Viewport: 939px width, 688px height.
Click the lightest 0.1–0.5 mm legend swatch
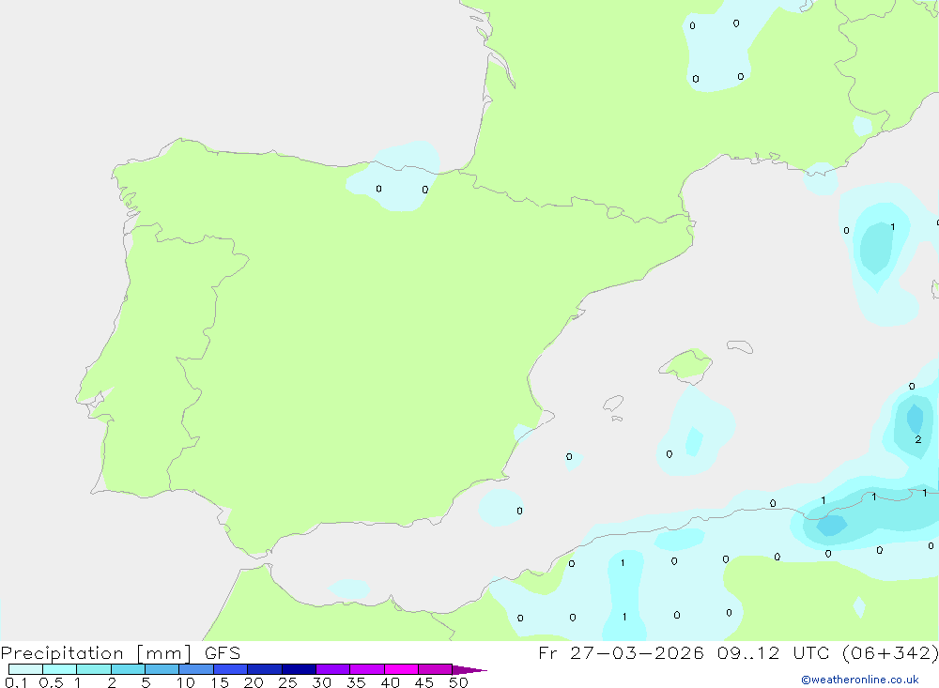click(x=25, y=669)
